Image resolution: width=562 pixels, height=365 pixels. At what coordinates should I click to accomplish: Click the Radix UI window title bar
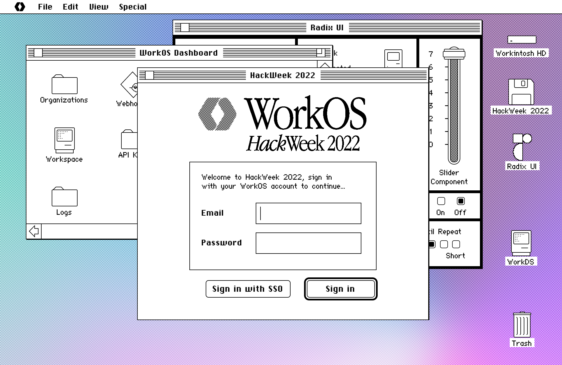(327, 28)
